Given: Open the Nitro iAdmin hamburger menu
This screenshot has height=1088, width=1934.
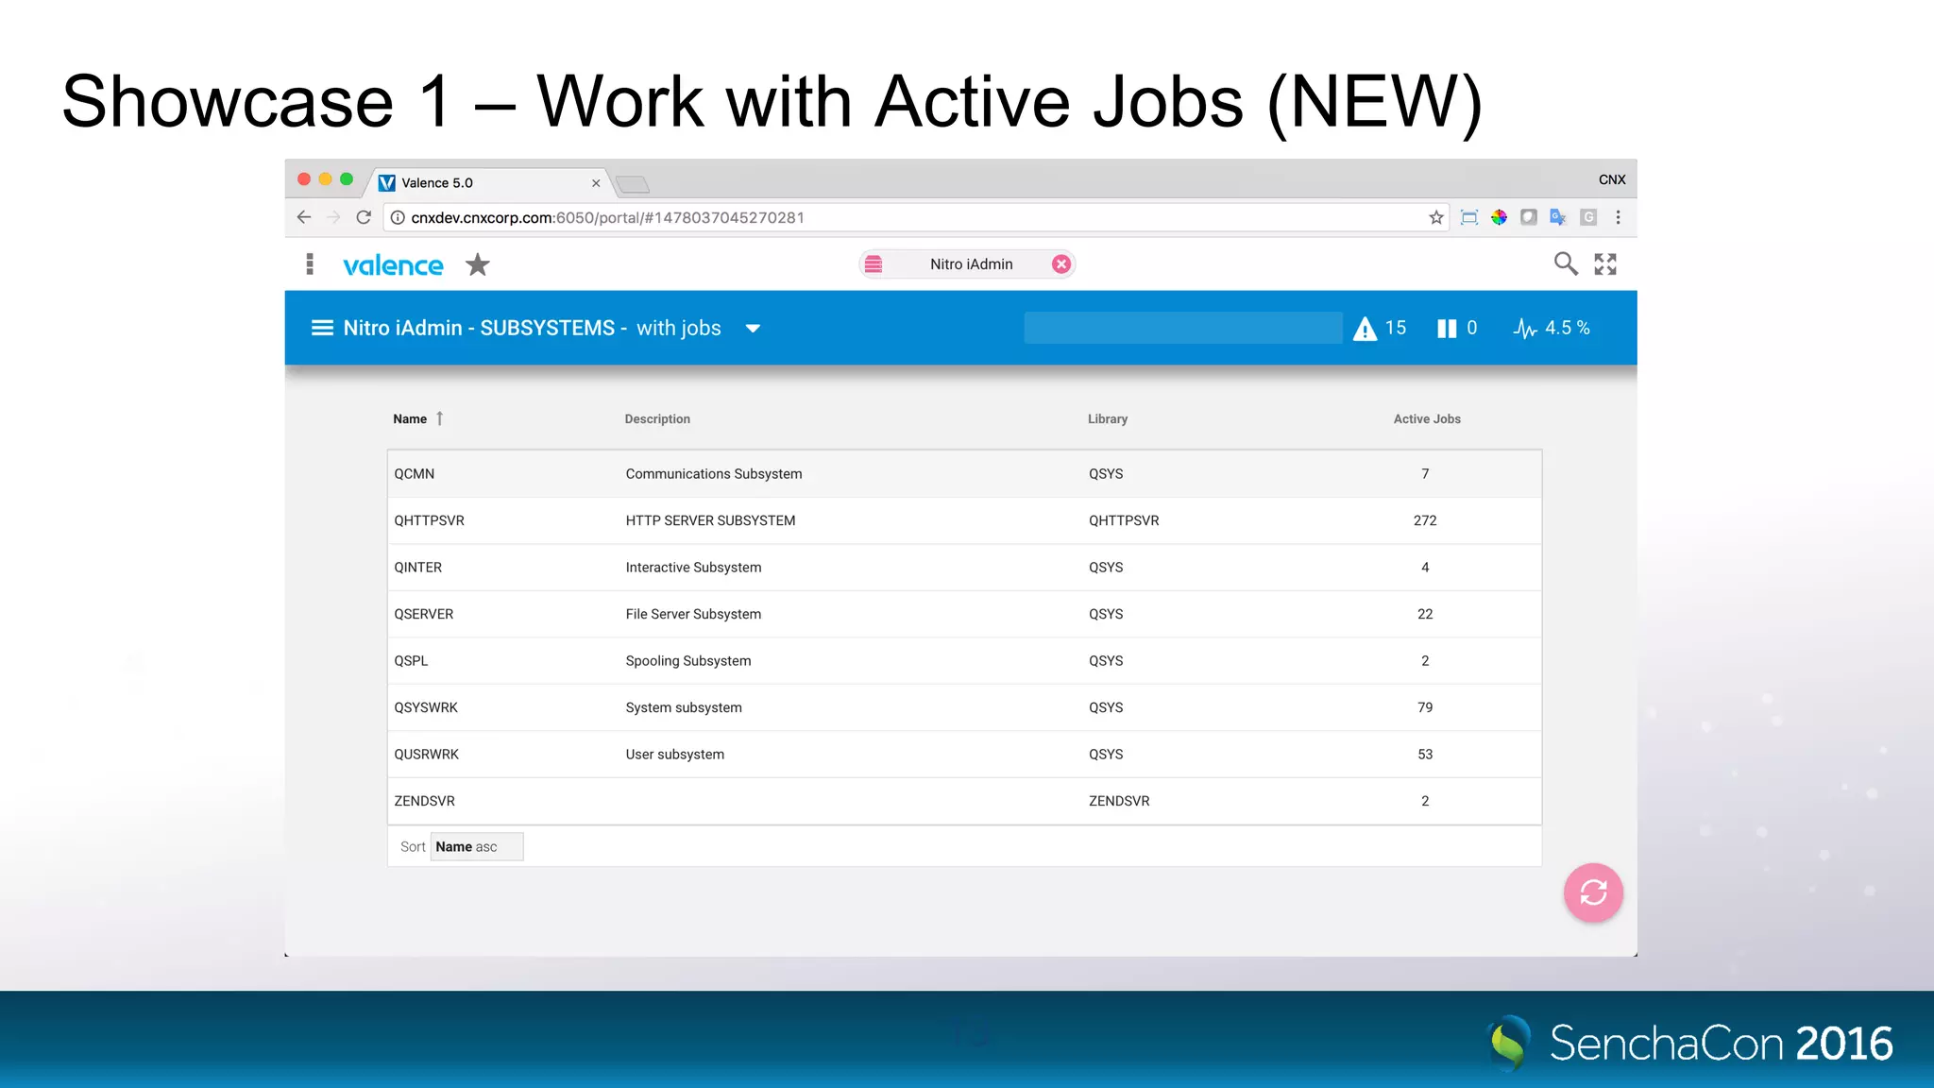Looking at the screenshot, I should 322,328.
